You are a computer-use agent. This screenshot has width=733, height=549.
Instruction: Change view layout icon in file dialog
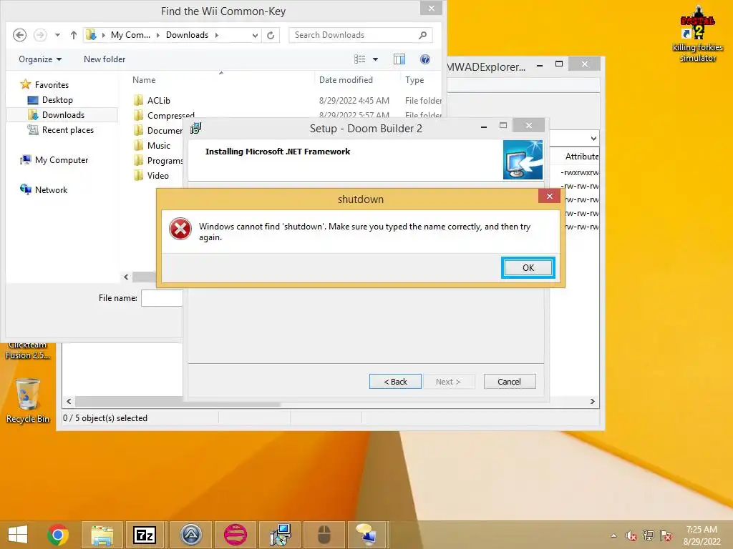point(359,59)
